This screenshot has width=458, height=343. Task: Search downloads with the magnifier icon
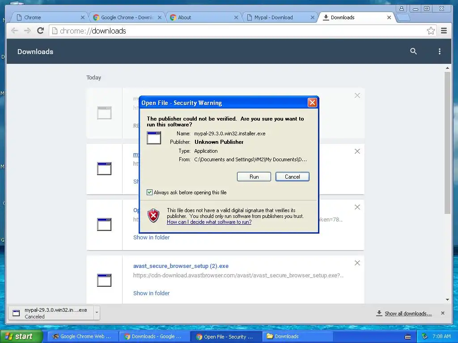(x=413, y=51)
